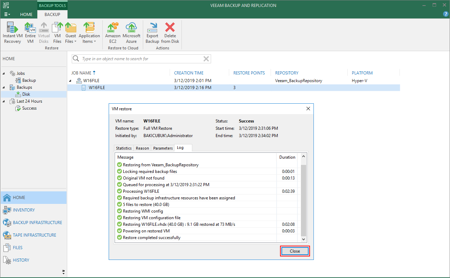
Task: Click the Veeam application icon in title bar
Action: (6, 5)
